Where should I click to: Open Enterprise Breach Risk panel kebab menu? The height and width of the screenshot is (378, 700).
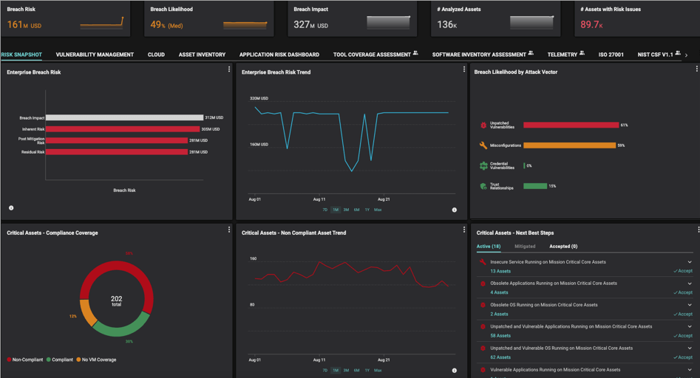(229, 69)
